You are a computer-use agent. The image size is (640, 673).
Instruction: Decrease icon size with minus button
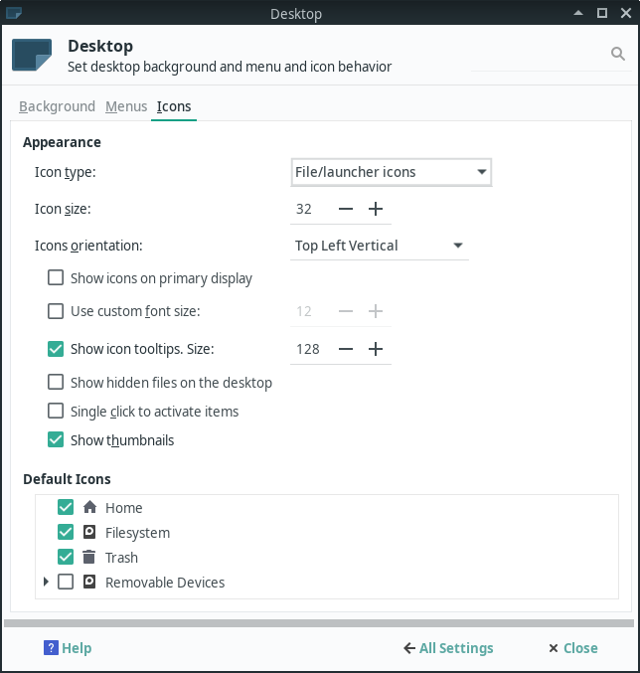pos(346,209)
